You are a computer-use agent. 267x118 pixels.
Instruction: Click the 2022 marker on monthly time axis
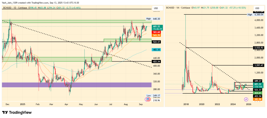[217, 104]
